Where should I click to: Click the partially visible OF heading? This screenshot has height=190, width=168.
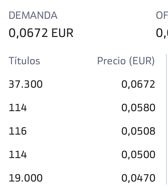coord(162,15)
